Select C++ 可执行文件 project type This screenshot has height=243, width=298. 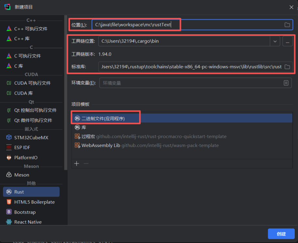[x=31, y=29]
